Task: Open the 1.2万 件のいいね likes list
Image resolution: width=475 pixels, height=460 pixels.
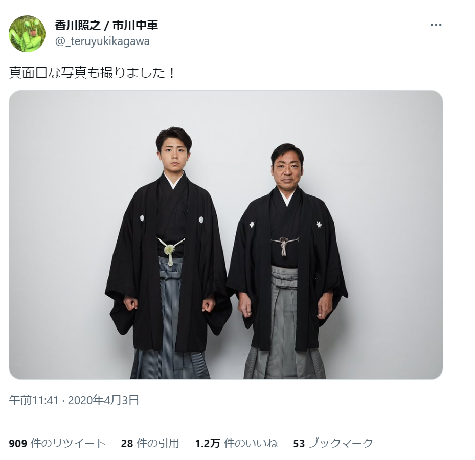Action: pyautogui.click(x=236, y=443)
